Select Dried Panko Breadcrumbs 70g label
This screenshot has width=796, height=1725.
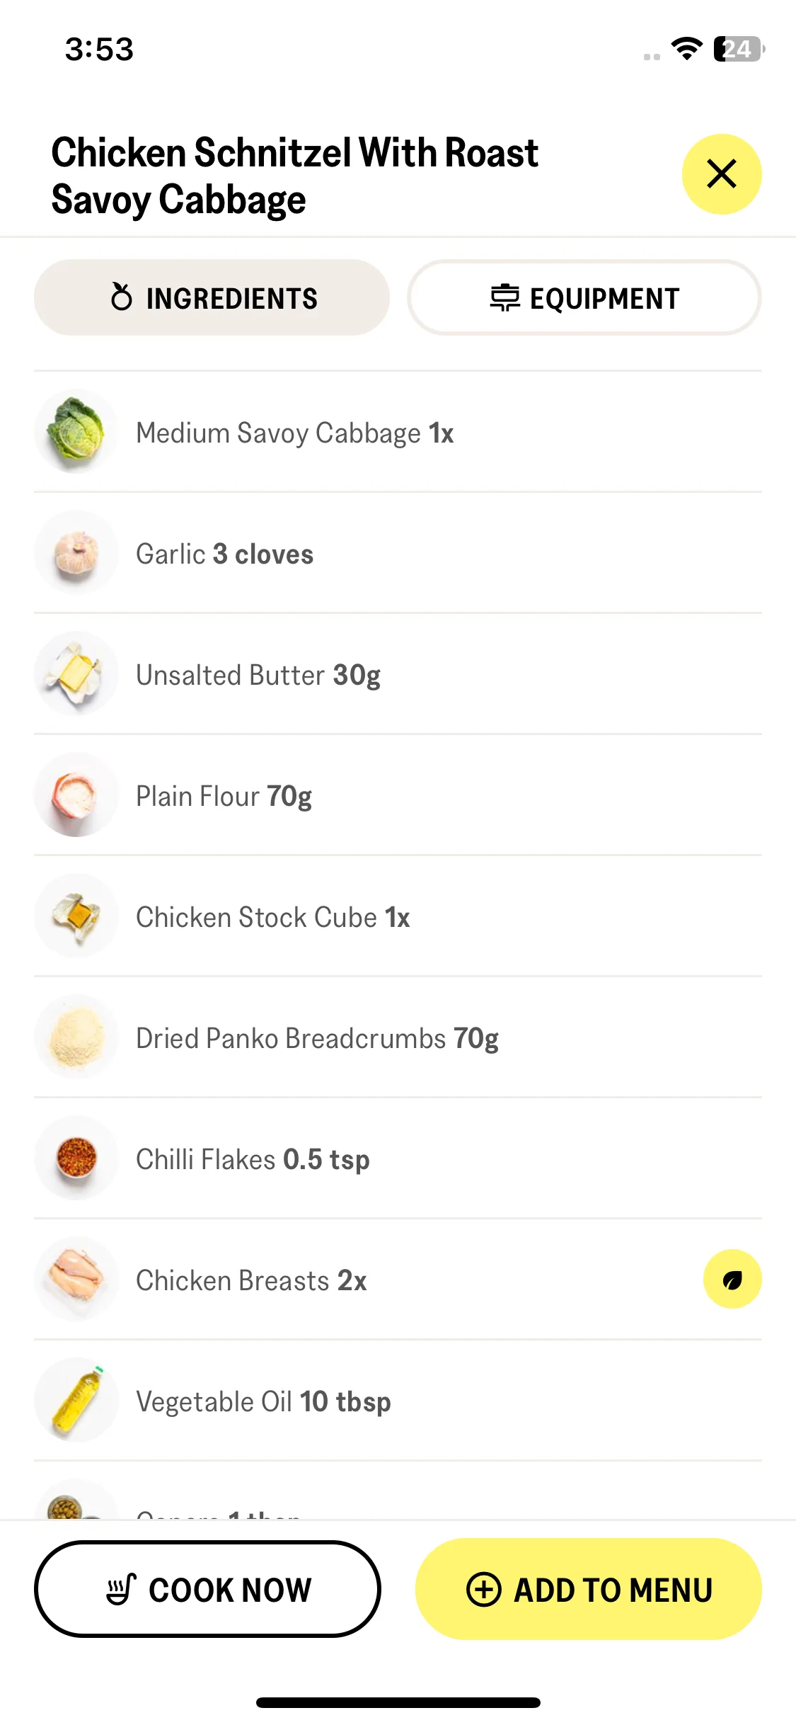(317, 1039)
